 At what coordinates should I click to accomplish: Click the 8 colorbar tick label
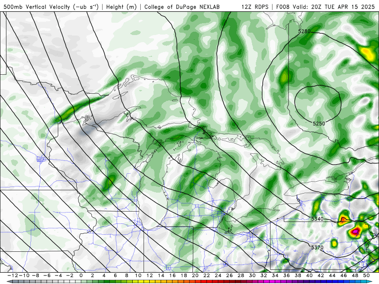(x=126, y=275)
